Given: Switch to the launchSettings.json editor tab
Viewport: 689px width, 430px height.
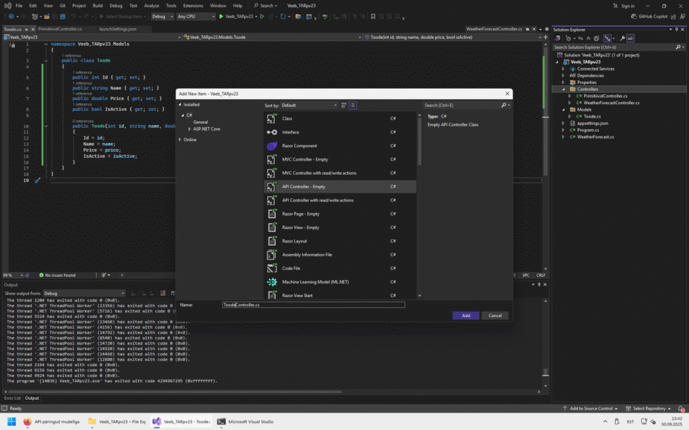Looking at the screenshot, I should pyautogui.click(x=118, y=30).
